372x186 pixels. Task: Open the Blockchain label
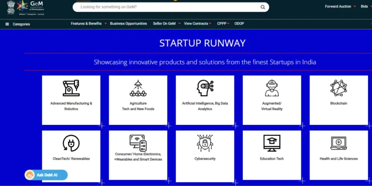[339, 104]
